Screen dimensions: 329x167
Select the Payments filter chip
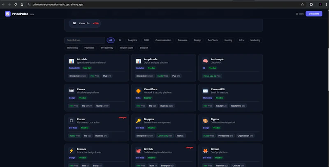[x=89, y=48]
